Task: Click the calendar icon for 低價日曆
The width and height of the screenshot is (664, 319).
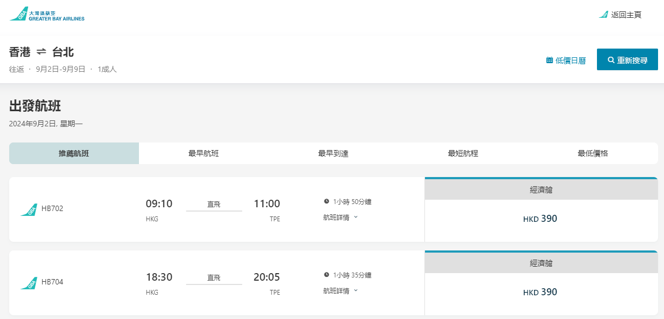Action: tap(549, 60)
